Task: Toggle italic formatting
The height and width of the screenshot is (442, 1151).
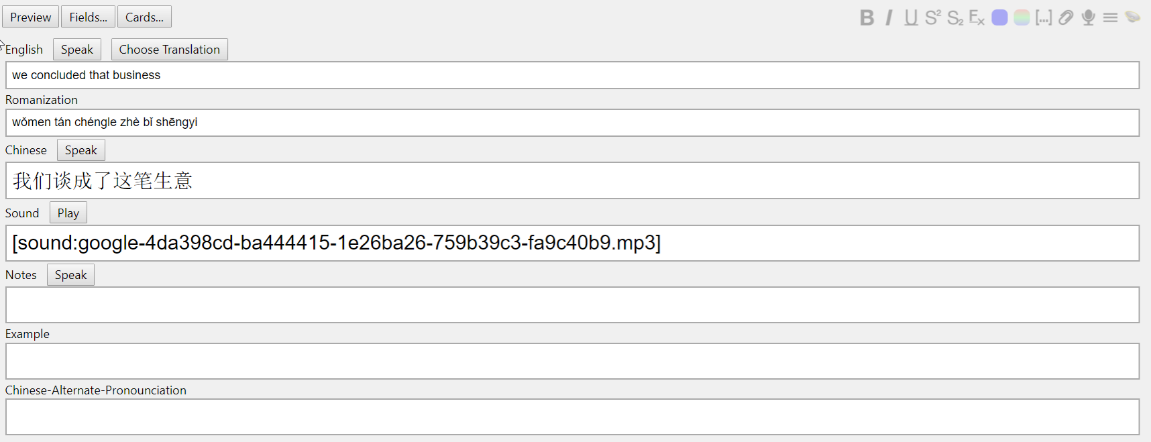Action: pyautogui.click(x=889, y=17)
